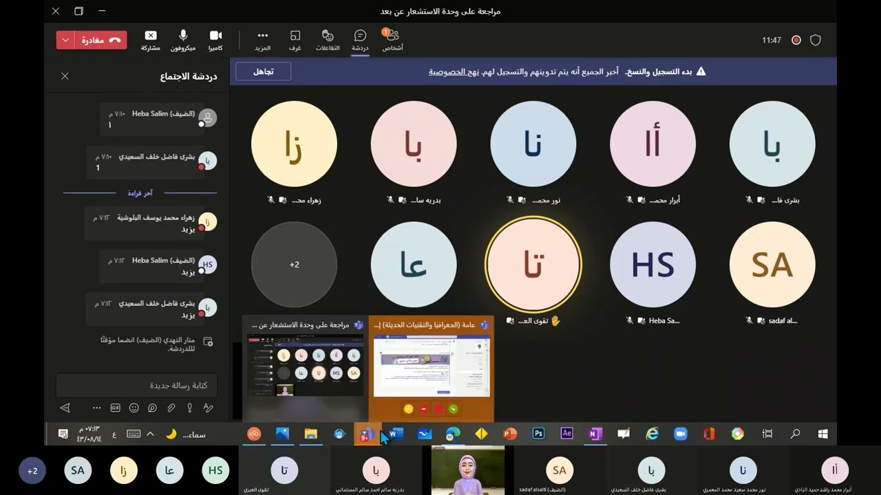Image resolution: width=881 pixels, height=495 pixels.
Task: Open OneNote from taskbar
Action: click(595, 434)
